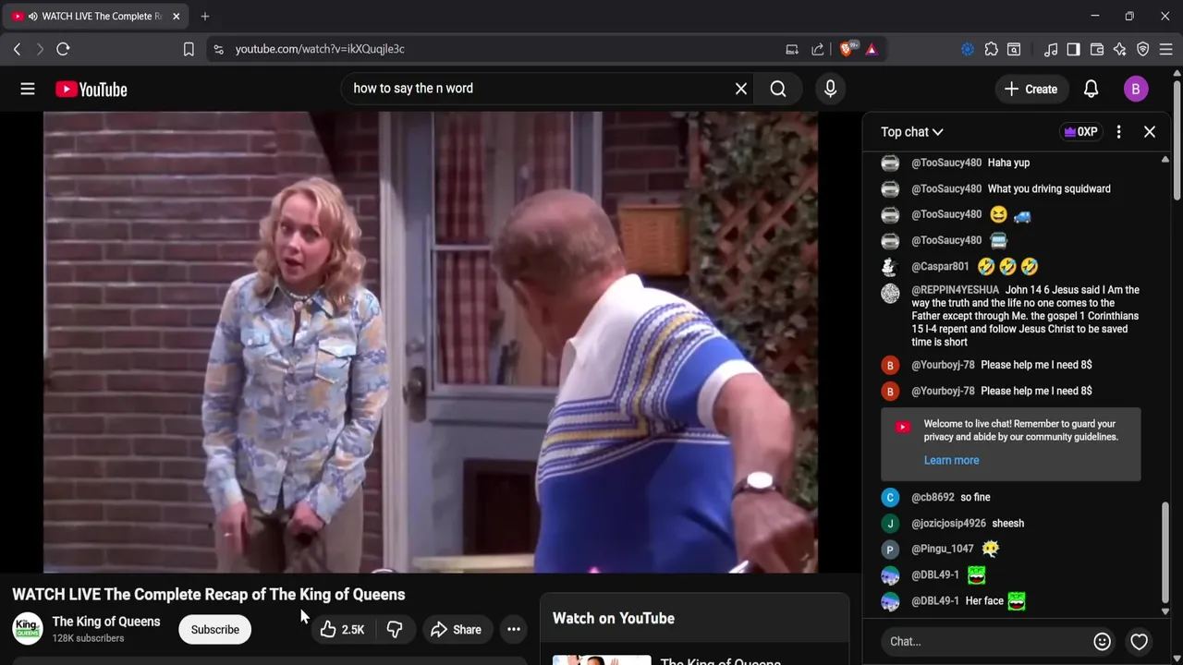Screen dimensions: 1183x665
Task: Select the WATCH LIVE Complete Recap tab
Action: click(95, 16)
